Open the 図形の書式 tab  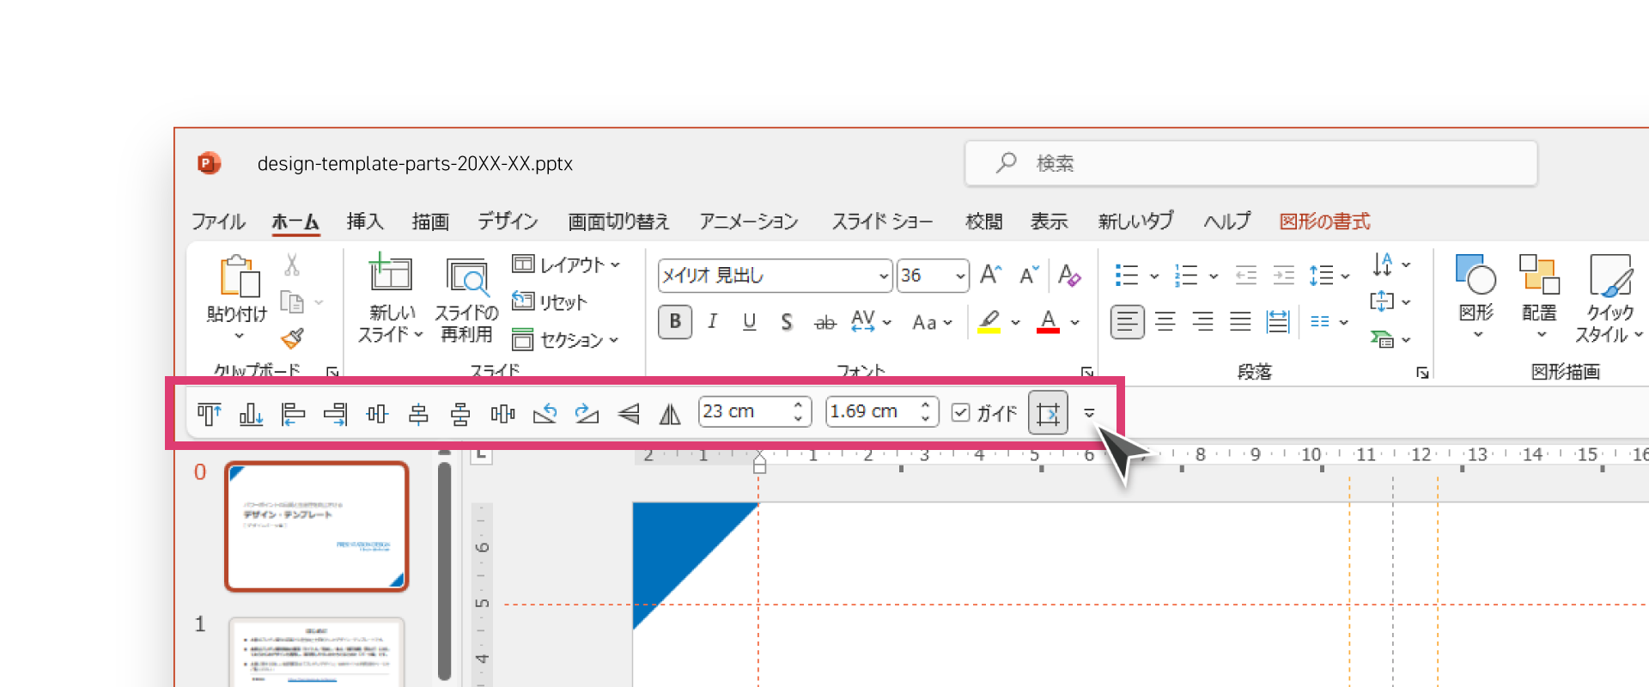(1324, 222)
